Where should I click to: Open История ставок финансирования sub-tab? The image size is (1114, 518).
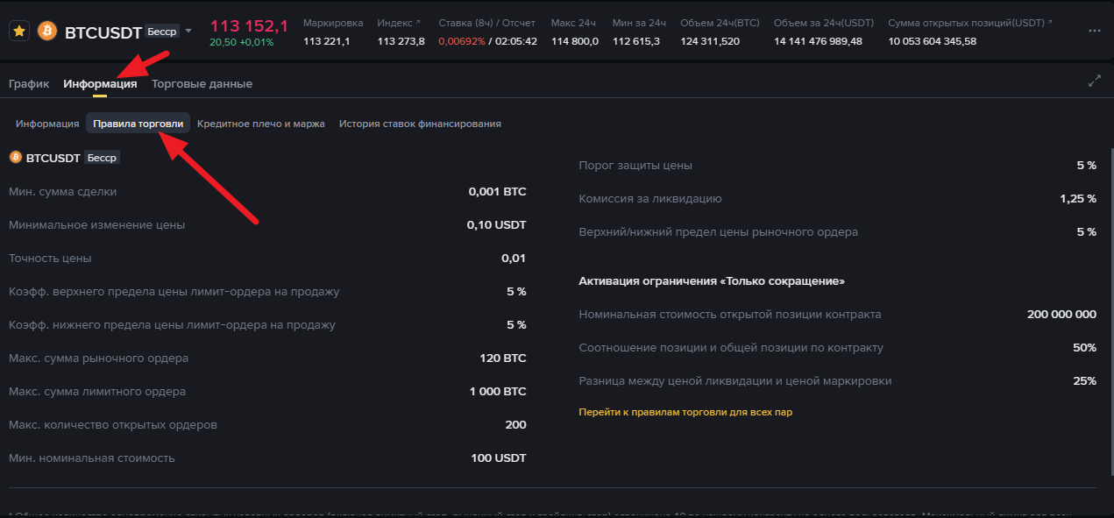[420, 124]
